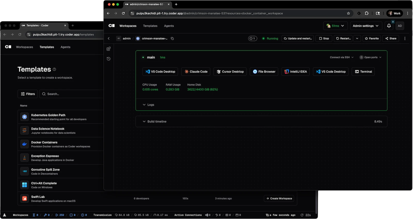Click Update and restart button
Screen dimensions: 413x219
(x=298, y=38)
